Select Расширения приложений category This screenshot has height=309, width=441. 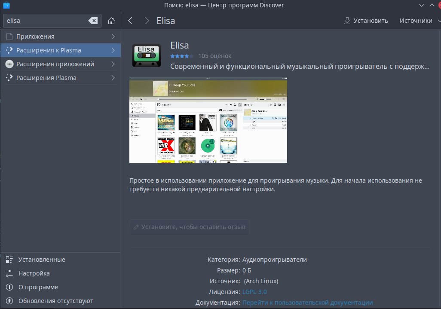[61, 64]
